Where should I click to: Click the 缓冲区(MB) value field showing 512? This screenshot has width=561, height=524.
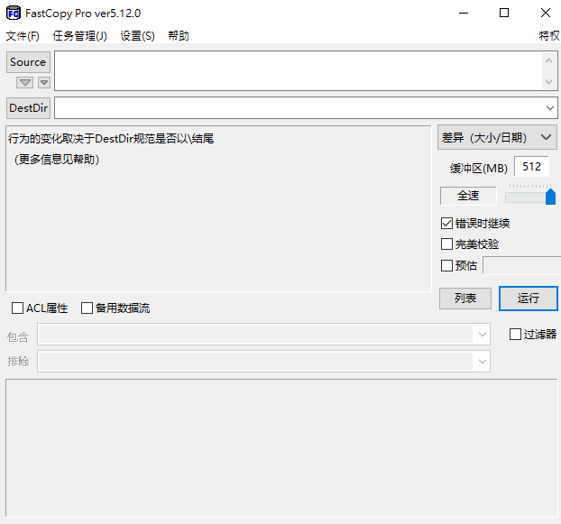pyautogui.click(x=531, y=166)
